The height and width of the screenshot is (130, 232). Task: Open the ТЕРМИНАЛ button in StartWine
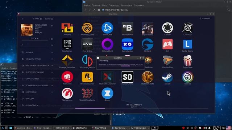pyautogui.click(x=205, y=18)
